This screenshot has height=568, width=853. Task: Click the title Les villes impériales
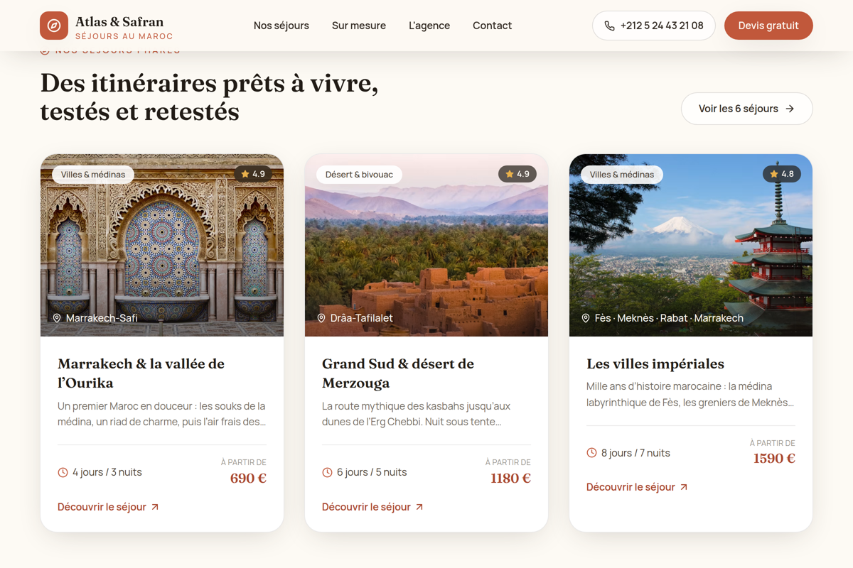655,364
